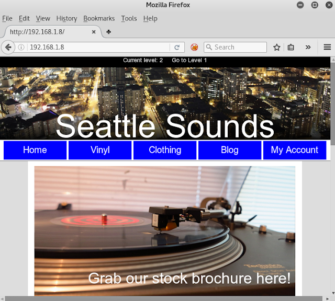
Task: Click the magnifier icon in Search box
Action: (209, 47)
